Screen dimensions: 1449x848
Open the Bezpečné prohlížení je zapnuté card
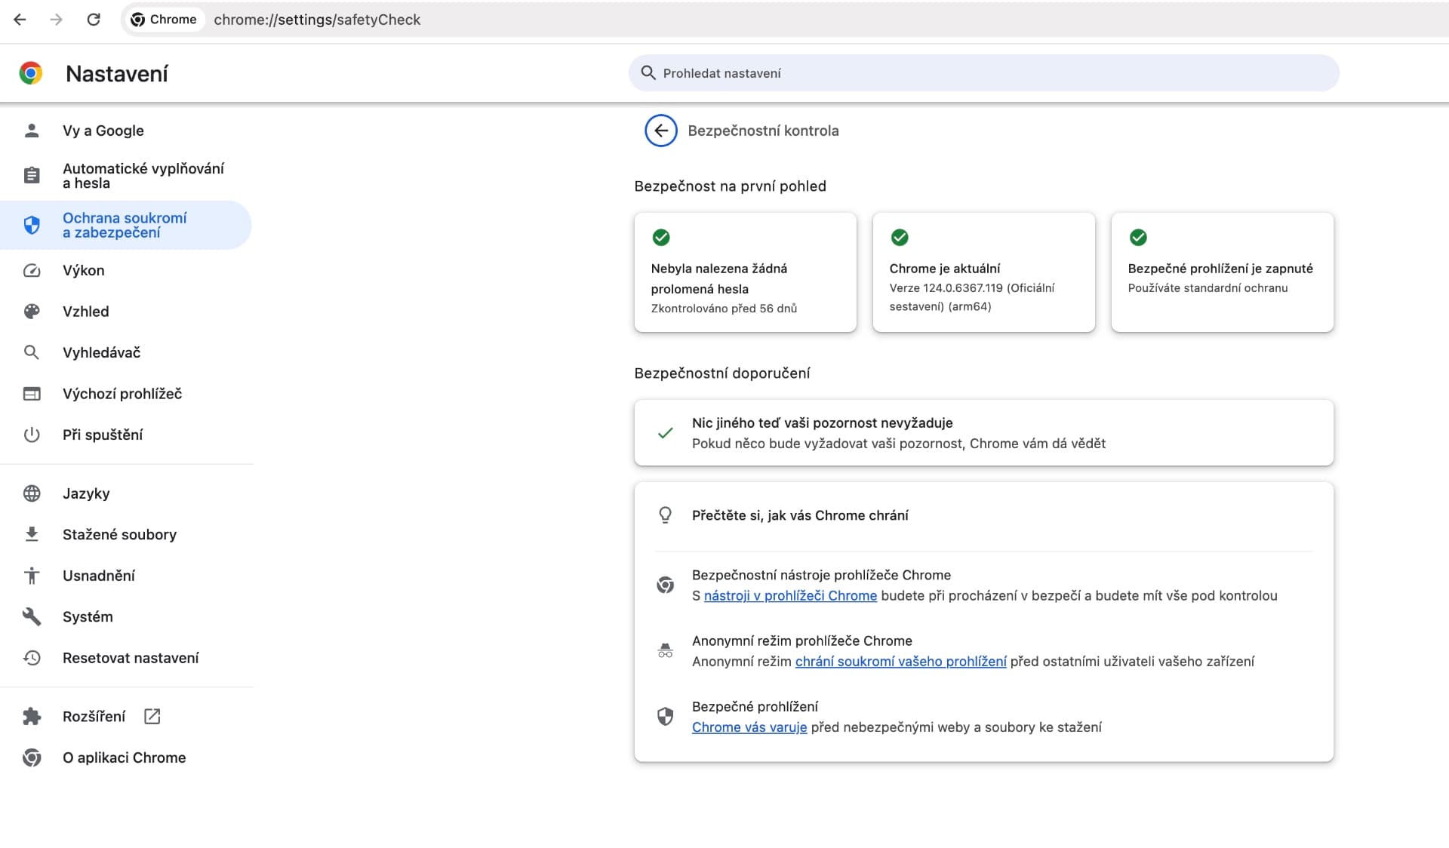pyautogui.click(x=1222, y=272)
